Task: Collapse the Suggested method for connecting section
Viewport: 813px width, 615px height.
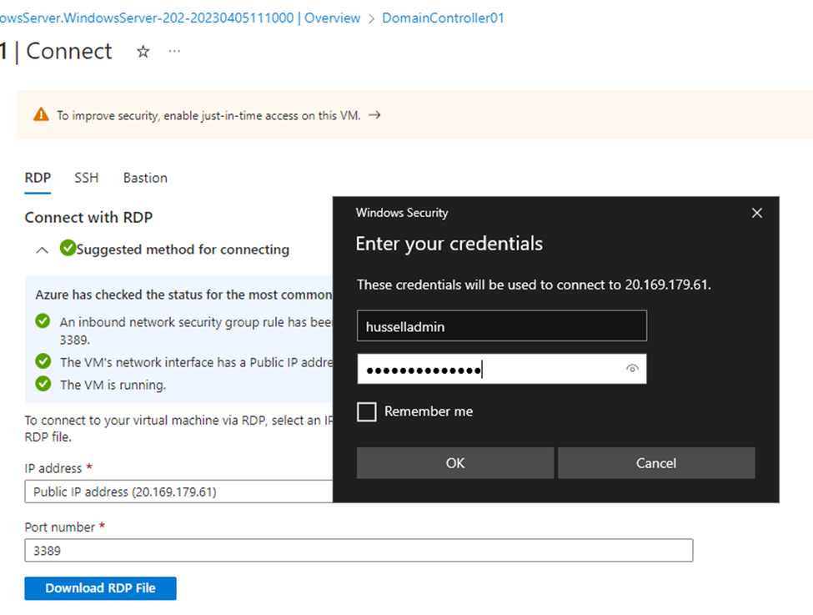Action: 42,250
